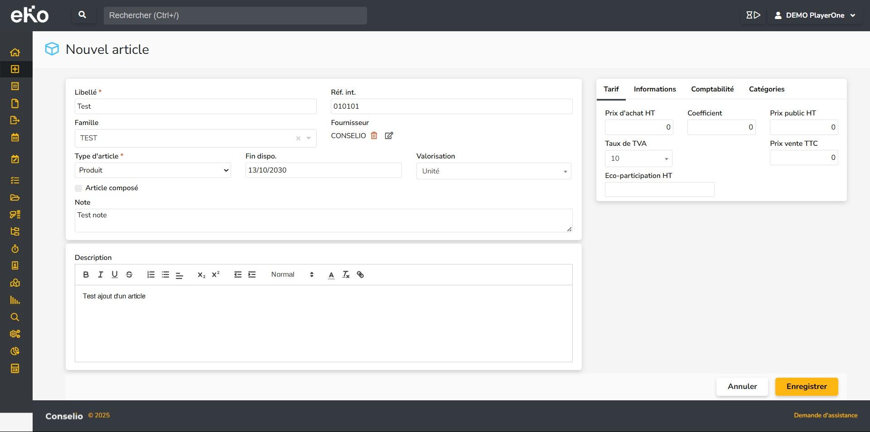This screenshot has width=870, height=432.
Task: Open the Catégories tab
Action: coord(766,89)
